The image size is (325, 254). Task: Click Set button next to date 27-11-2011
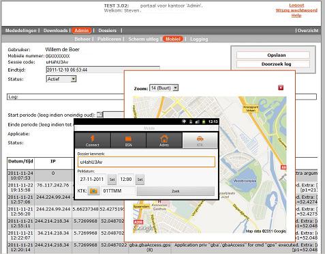pos(112,180)
